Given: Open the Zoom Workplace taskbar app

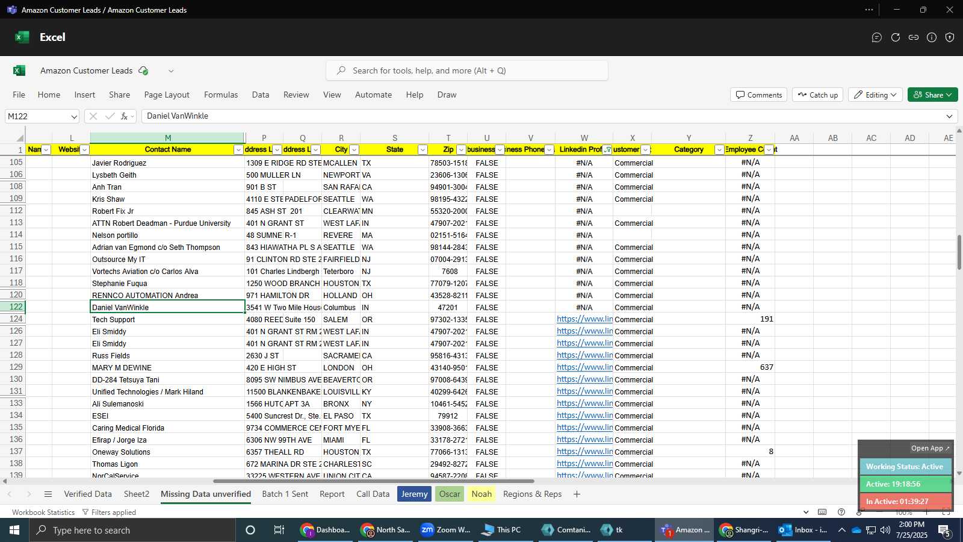Looking at the screenshot, I should coord(445,530).
